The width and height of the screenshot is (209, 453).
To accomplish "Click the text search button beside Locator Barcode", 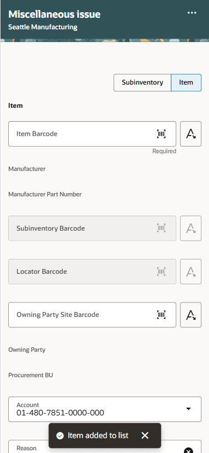I will pos(191,272).
